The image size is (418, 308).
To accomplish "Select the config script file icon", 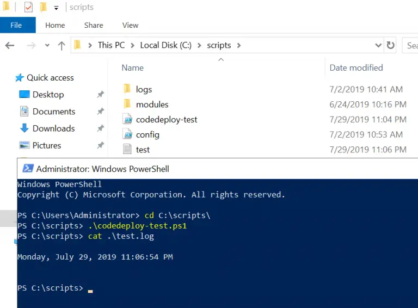I will click(128, 134).
